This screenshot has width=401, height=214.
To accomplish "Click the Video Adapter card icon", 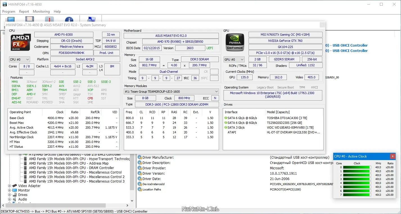I will tap(15, 186).
